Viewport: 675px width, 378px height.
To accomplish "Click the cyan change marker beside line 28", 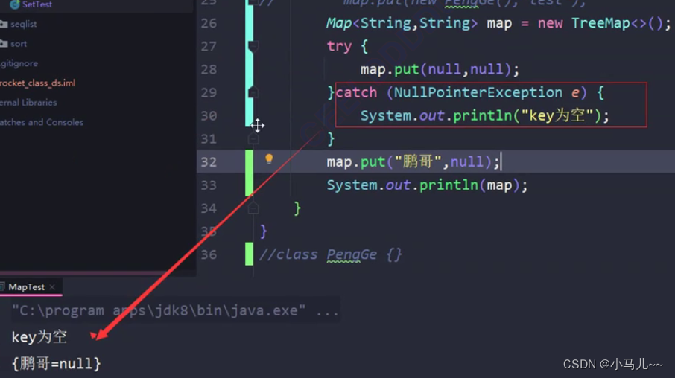I will point(250,69).
